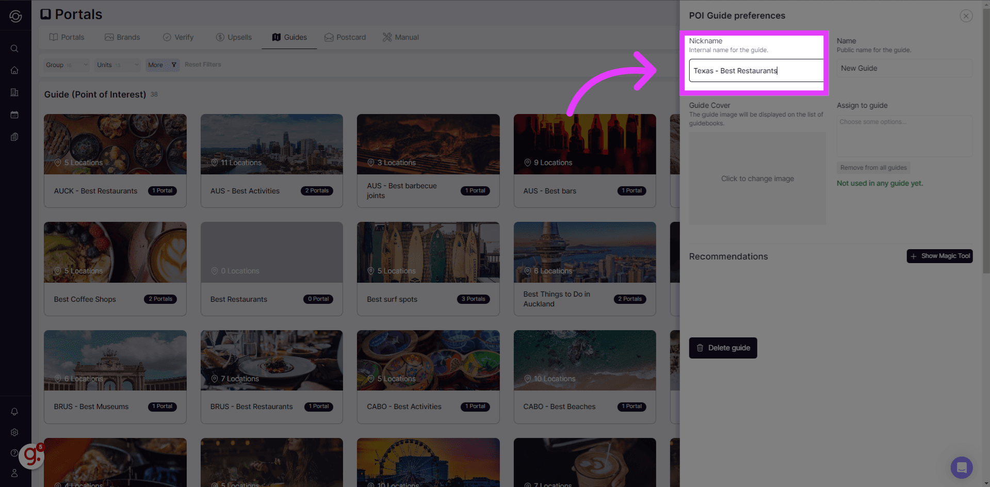
Task: Click the guide cover image placeholder
Action: [x=757, y=178]
